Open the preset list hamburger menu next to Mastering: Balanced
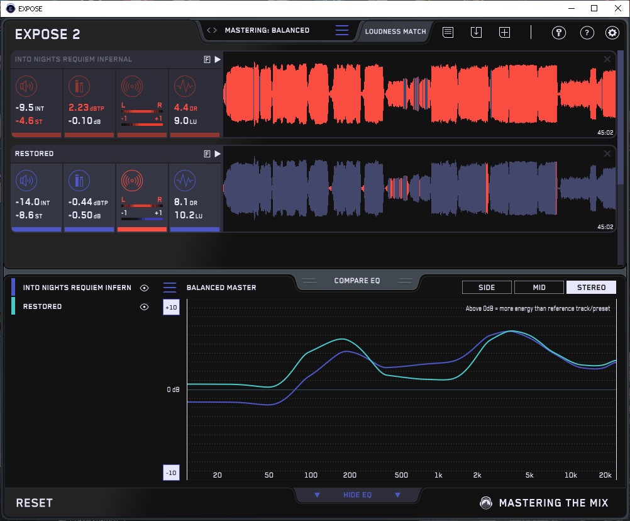Screen dimensions: 630x521 point(342,30)
